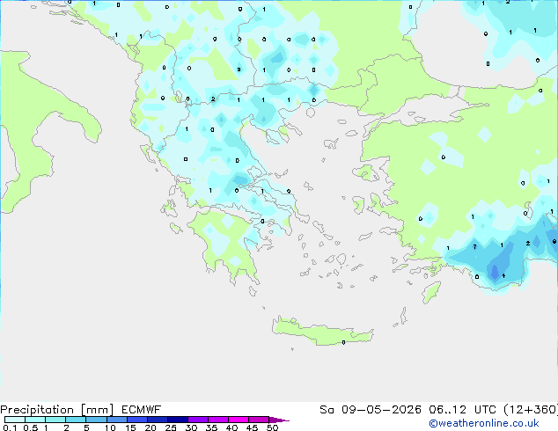The width and height of the screenshot is (558, 431).
Task: Click the darkest blue precipitation cell over southern Turkey
Action: [495, 272]
